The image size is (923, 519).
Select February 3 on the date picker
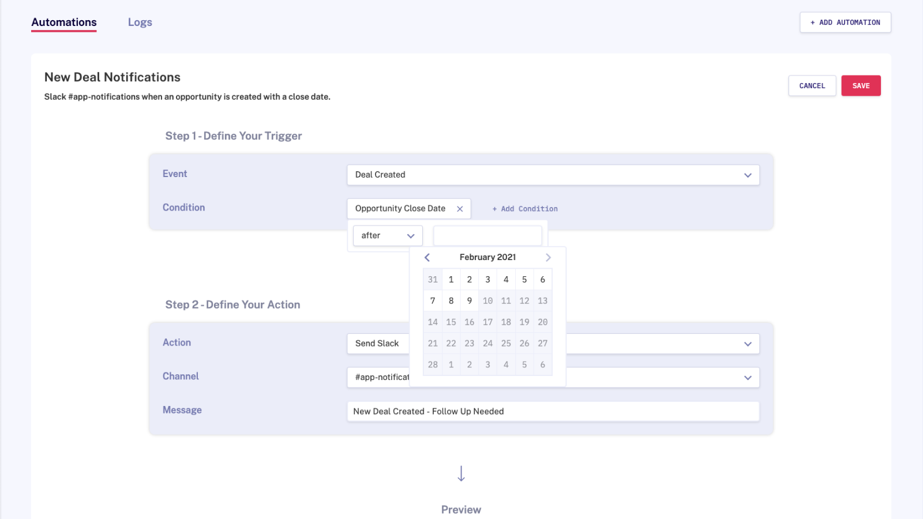[487, 280]
